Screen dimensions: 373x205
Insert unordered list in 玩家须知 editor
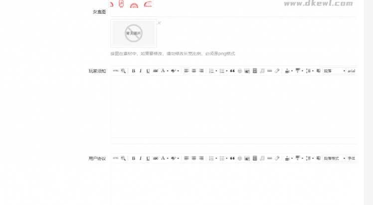click(x=222, y=71)
